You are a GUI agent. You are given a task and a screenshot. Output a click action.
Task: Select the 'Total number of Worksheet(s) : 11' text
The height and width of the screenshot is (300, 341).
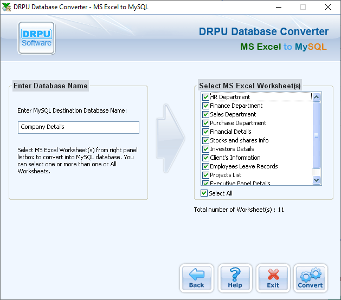point(239,210)
